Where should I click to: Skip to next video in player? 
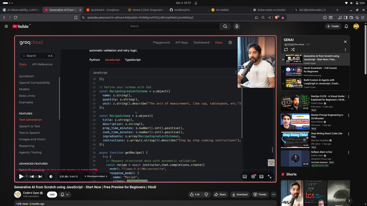coord(40,176)
